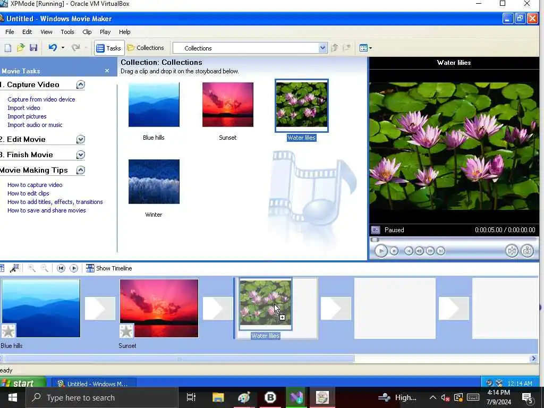Step to Previous Frame in monitor
This screenshot has width=544, height=408.
420,251
